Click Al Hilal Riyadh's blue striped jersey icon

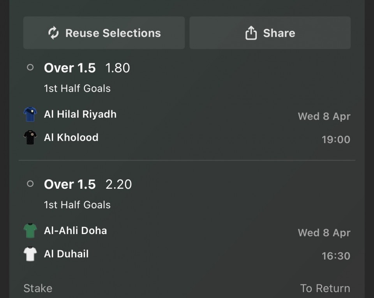click(x=30, y=115)
